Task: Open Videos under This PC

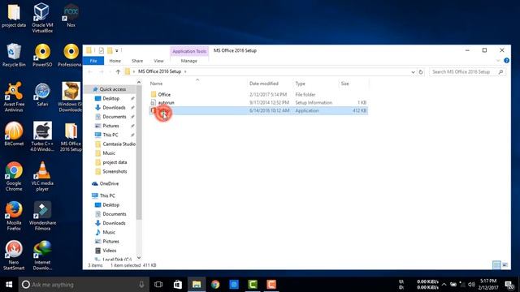Action: tap(109, 251)
